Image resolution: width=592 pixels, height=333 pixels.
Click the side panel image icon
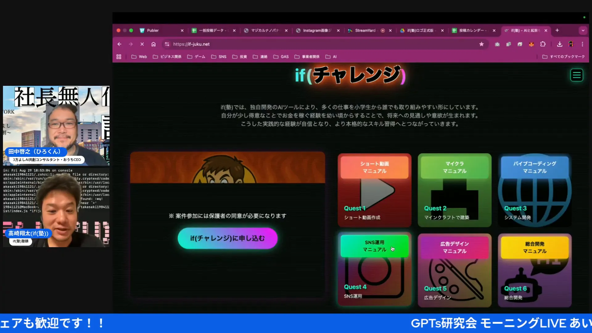pyautogui.click(x=520, y=44)
